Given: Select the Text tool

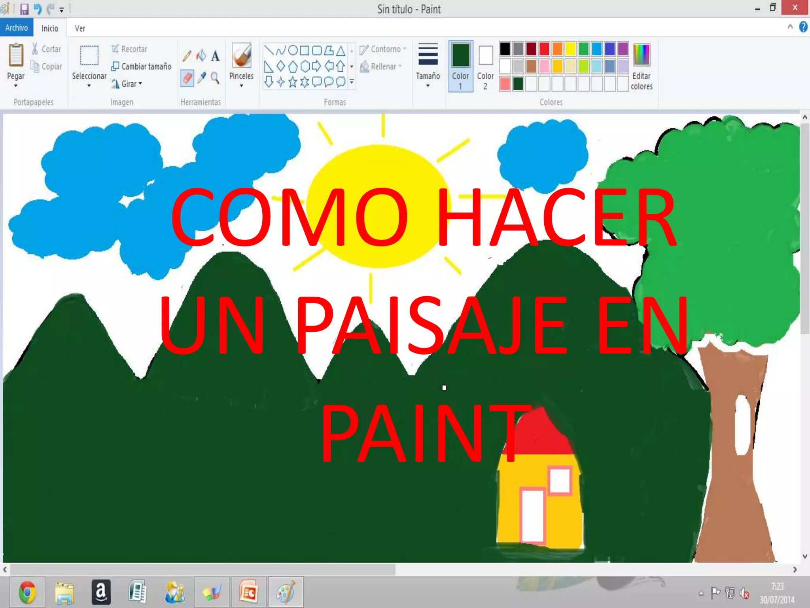Looking at the screenshot, I should coord(215,56).
